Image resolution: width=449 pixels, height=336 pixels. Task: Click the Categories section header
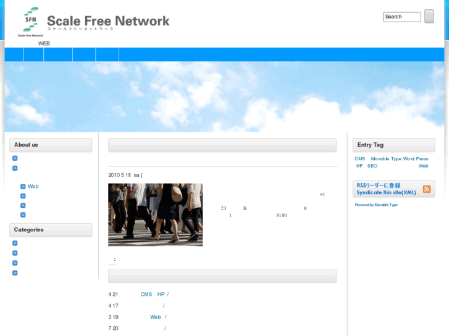point(51,230)
